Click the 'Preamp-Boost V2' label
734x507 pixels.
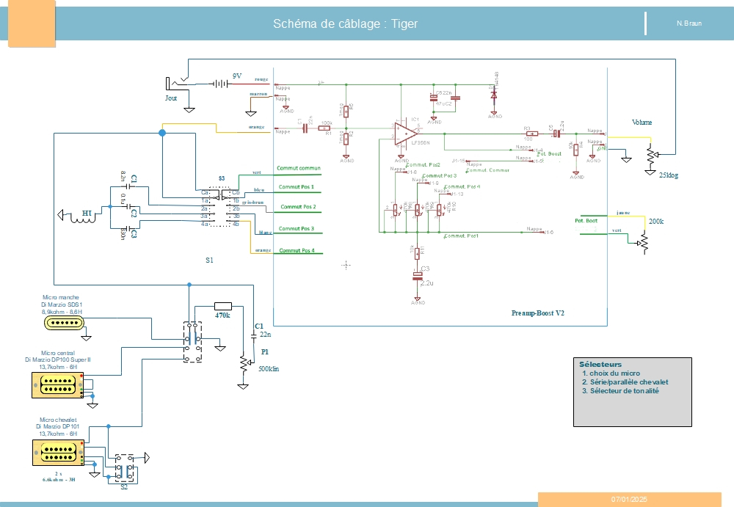537,313
